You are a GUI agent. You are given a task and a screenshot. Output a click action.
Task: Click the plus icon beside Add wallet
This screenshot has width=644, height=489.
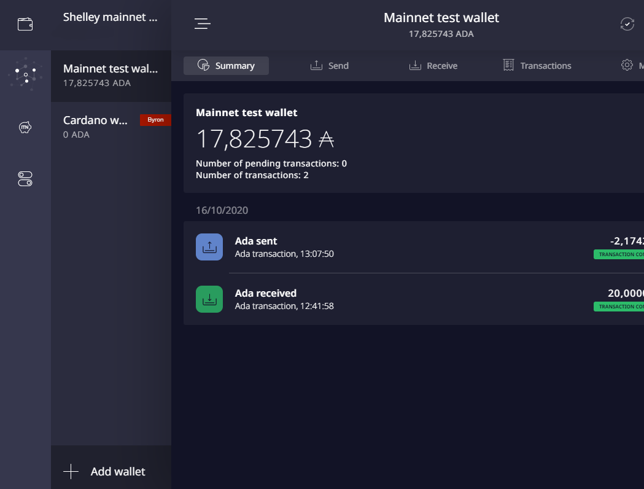(71, 471)
